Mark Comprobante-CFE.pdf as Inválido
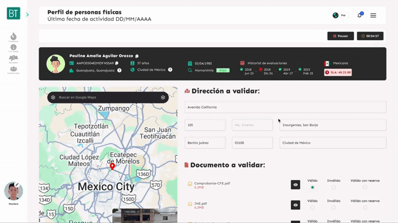The width and height of the screenshot is (398, 223). [x=334, y=187]
